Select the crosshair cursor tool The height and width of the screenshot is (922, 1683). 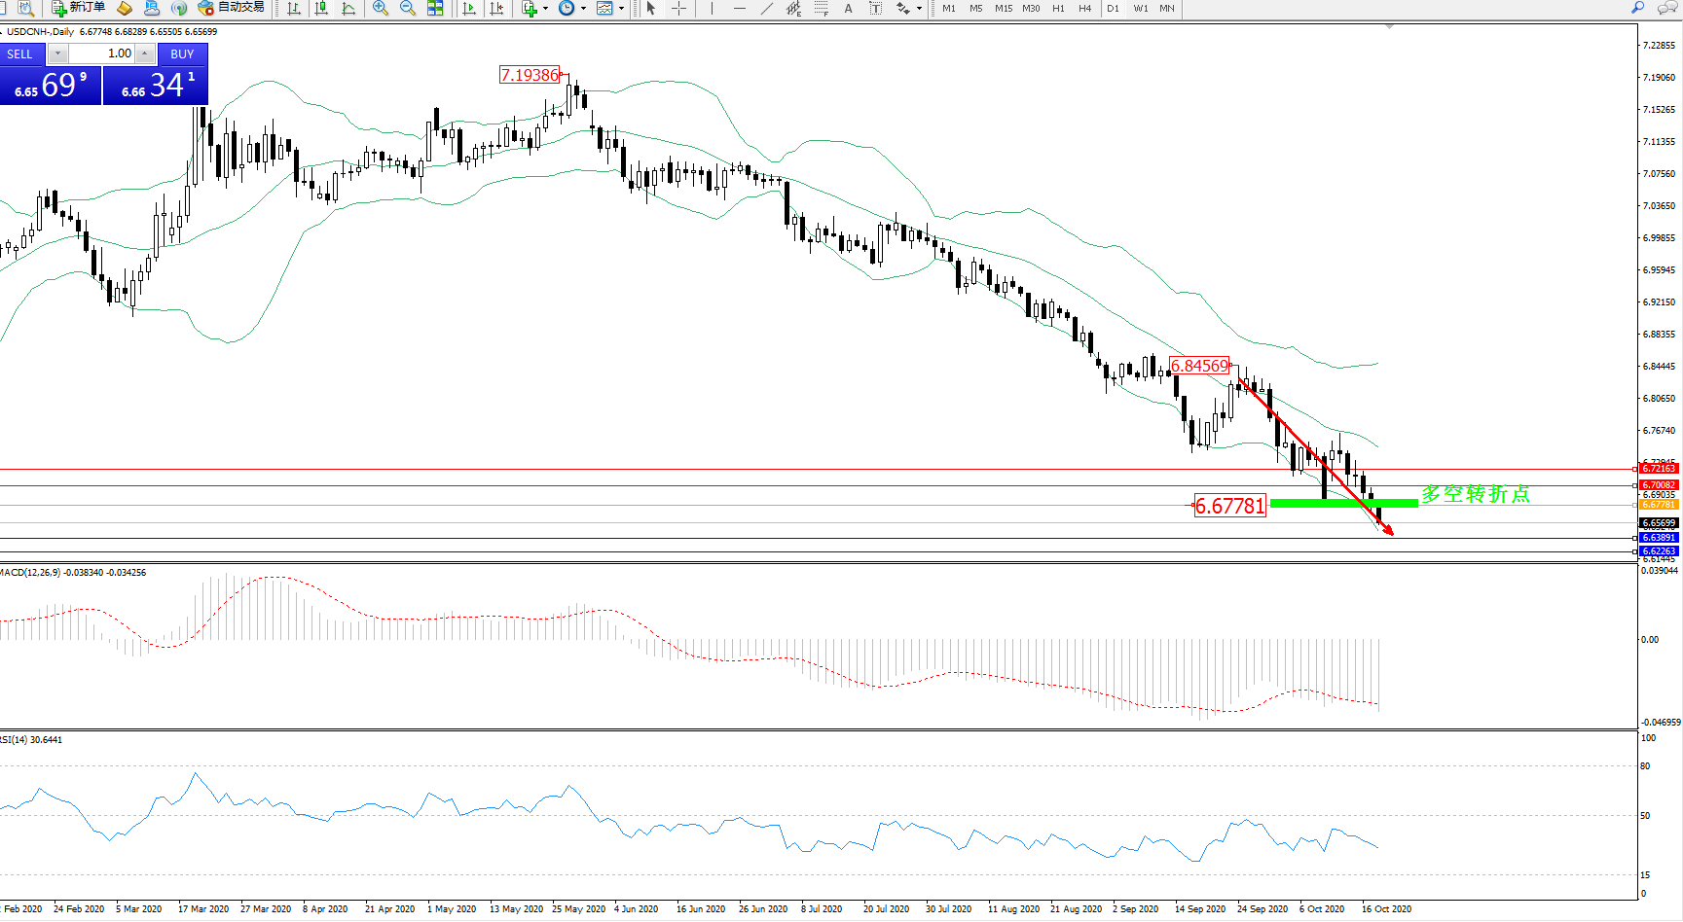tap(679, 9)
